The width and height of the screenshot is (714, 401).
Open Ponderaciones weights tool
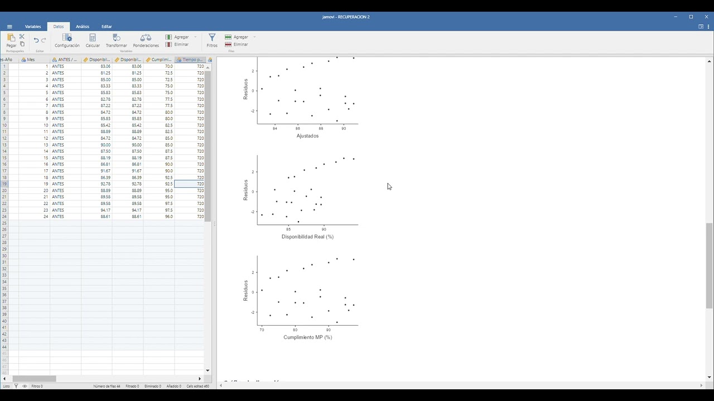[x=146, y=40]
